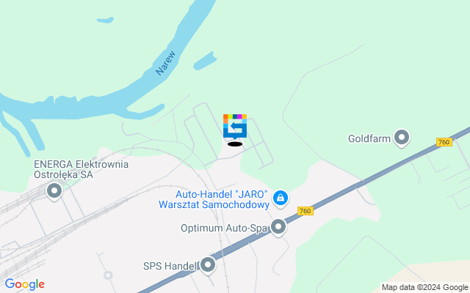Click the Narew river name label
Image resolution: width=470 pixels, height=293 pixels.
[x=165, y=63]
